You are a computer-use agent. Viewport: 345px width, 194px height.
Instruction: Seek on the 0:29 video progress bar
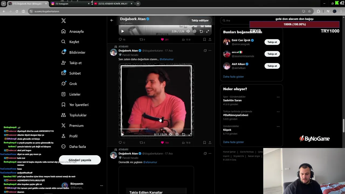pos(156,129)
